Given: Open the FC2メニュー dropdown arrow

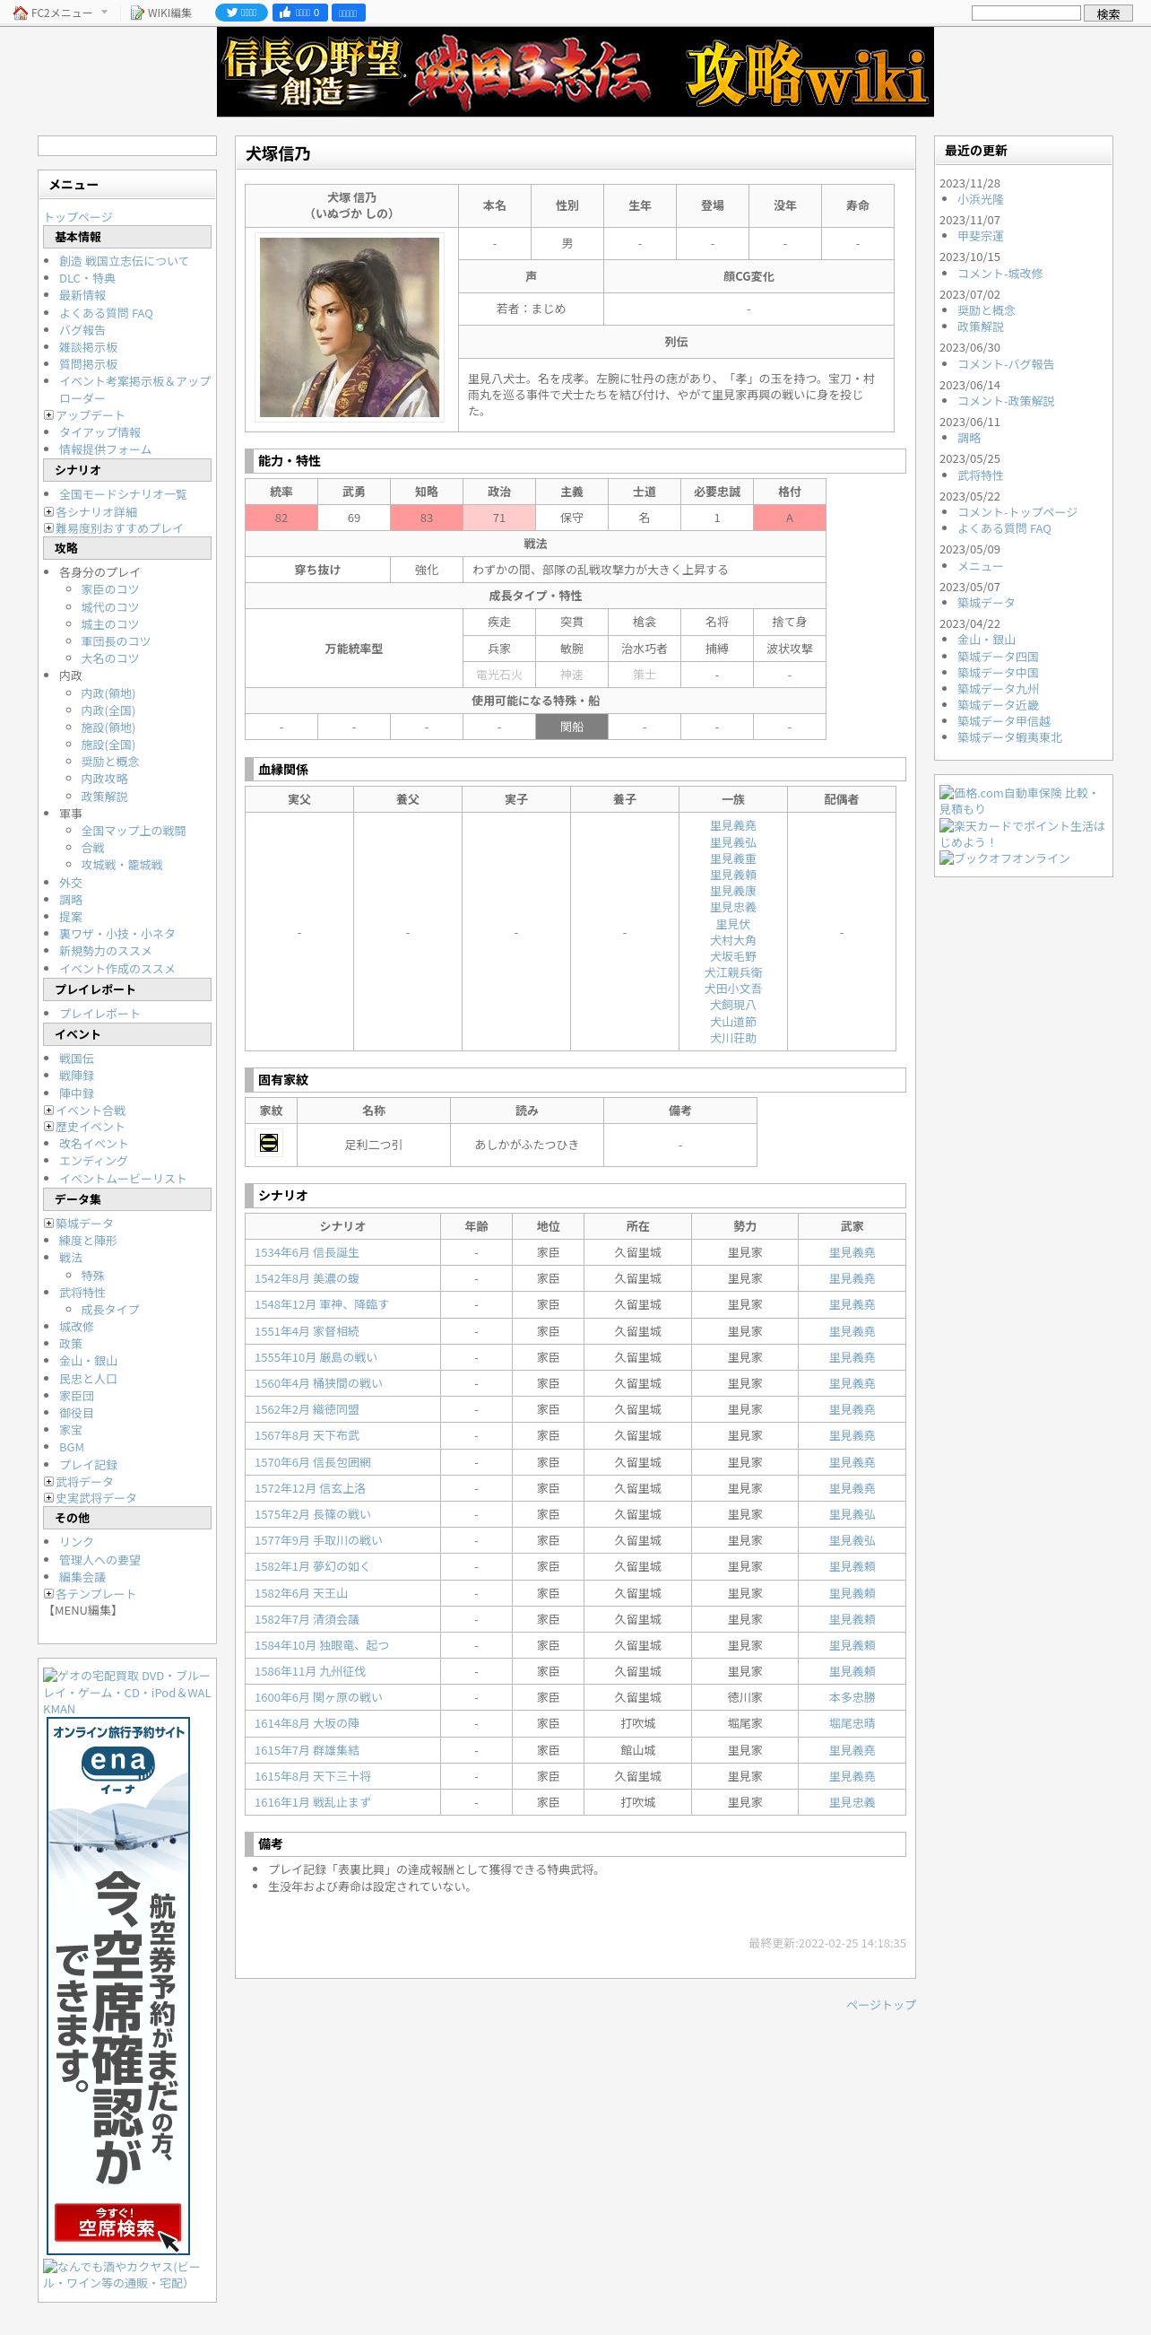Looking at the screenshot, I should (104, 12).
